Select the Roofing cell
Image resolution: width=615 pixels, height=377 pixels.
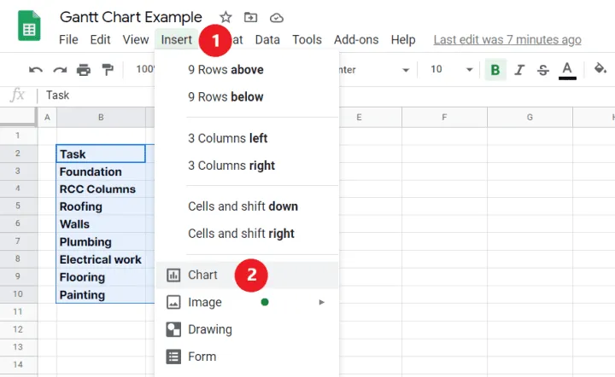(x=101, y=206)
